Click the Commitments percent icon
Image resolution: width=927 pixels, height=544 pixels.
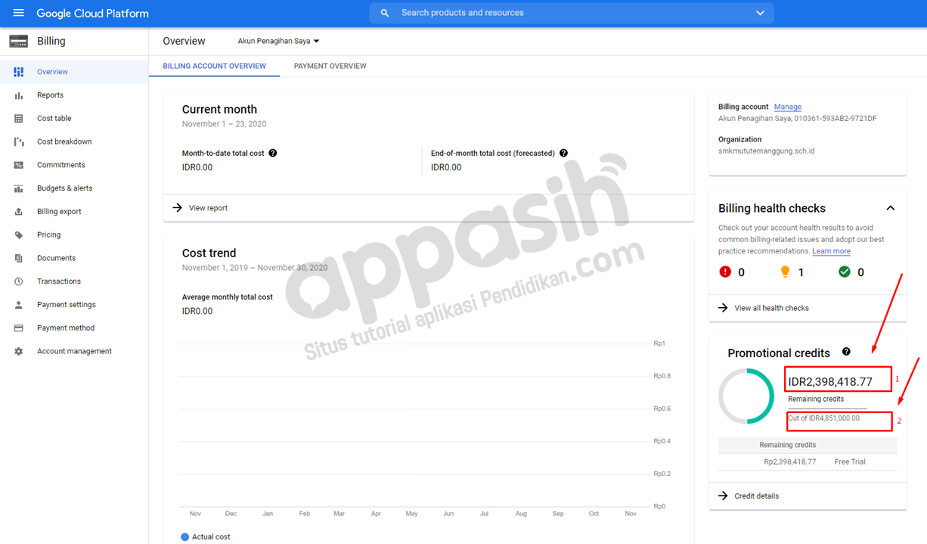tap(19, 165)
